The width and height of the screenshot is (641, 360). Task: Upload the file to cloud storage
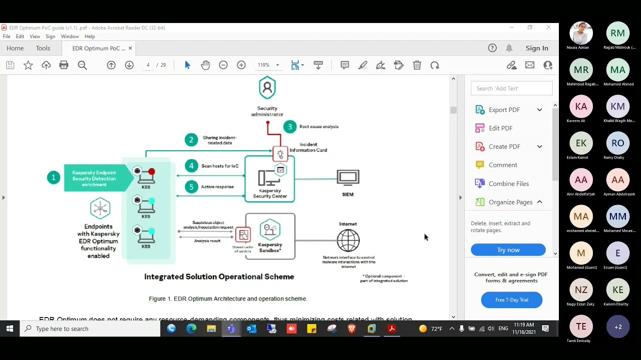click(46, 65)
